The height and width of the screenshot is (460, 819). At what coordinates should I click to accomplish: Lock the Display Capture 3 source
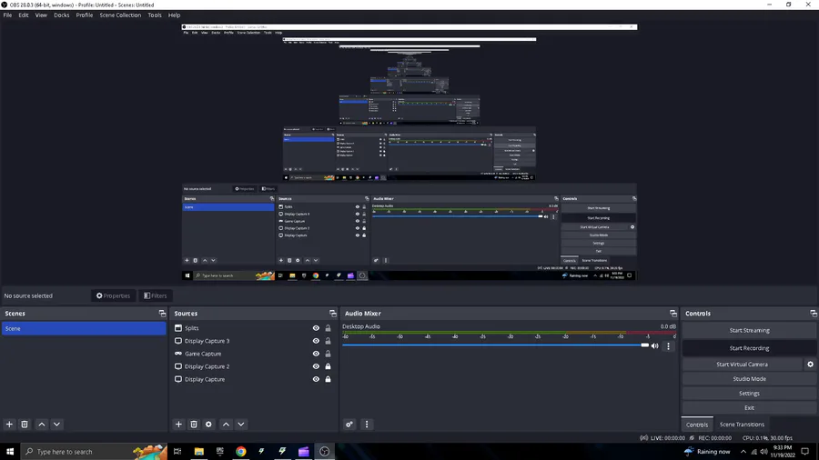coord(328,341)
